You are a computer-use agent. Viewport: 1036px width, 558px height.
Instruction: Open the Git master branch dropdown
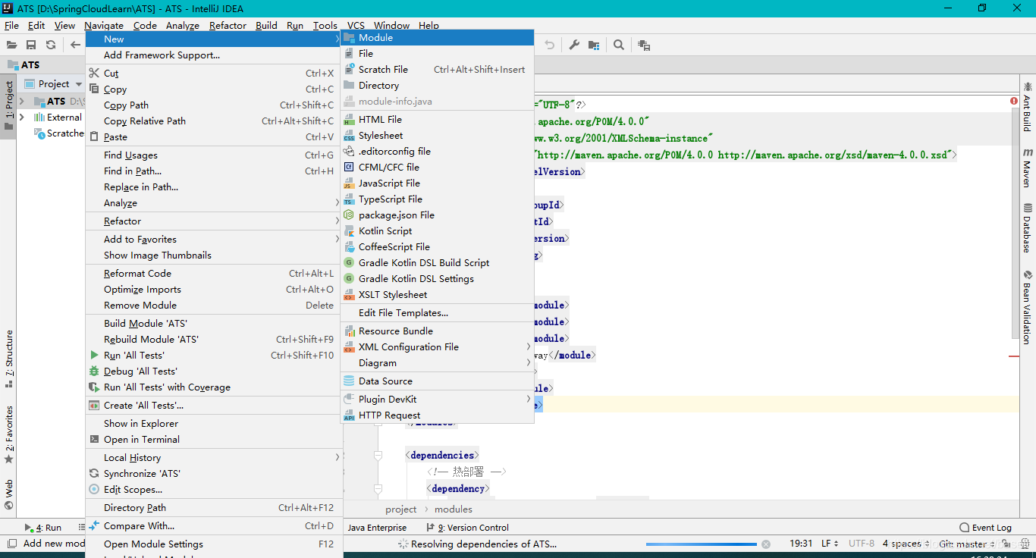(x=967, y=544)
